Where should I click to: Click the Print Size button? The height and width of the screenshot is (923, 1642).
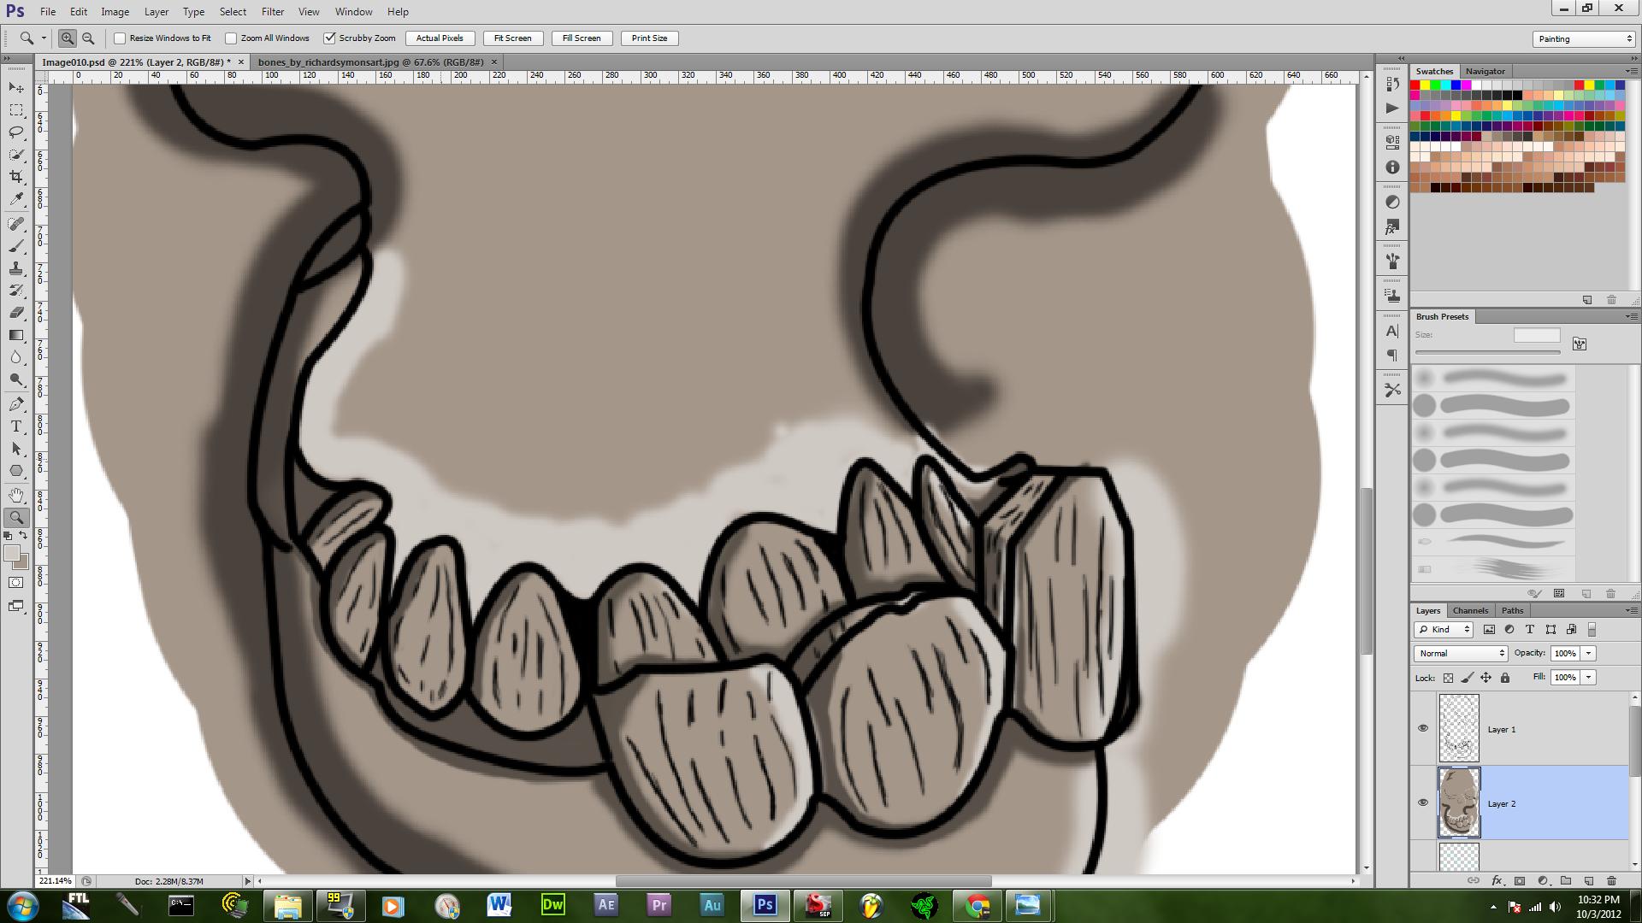point(649,38)
